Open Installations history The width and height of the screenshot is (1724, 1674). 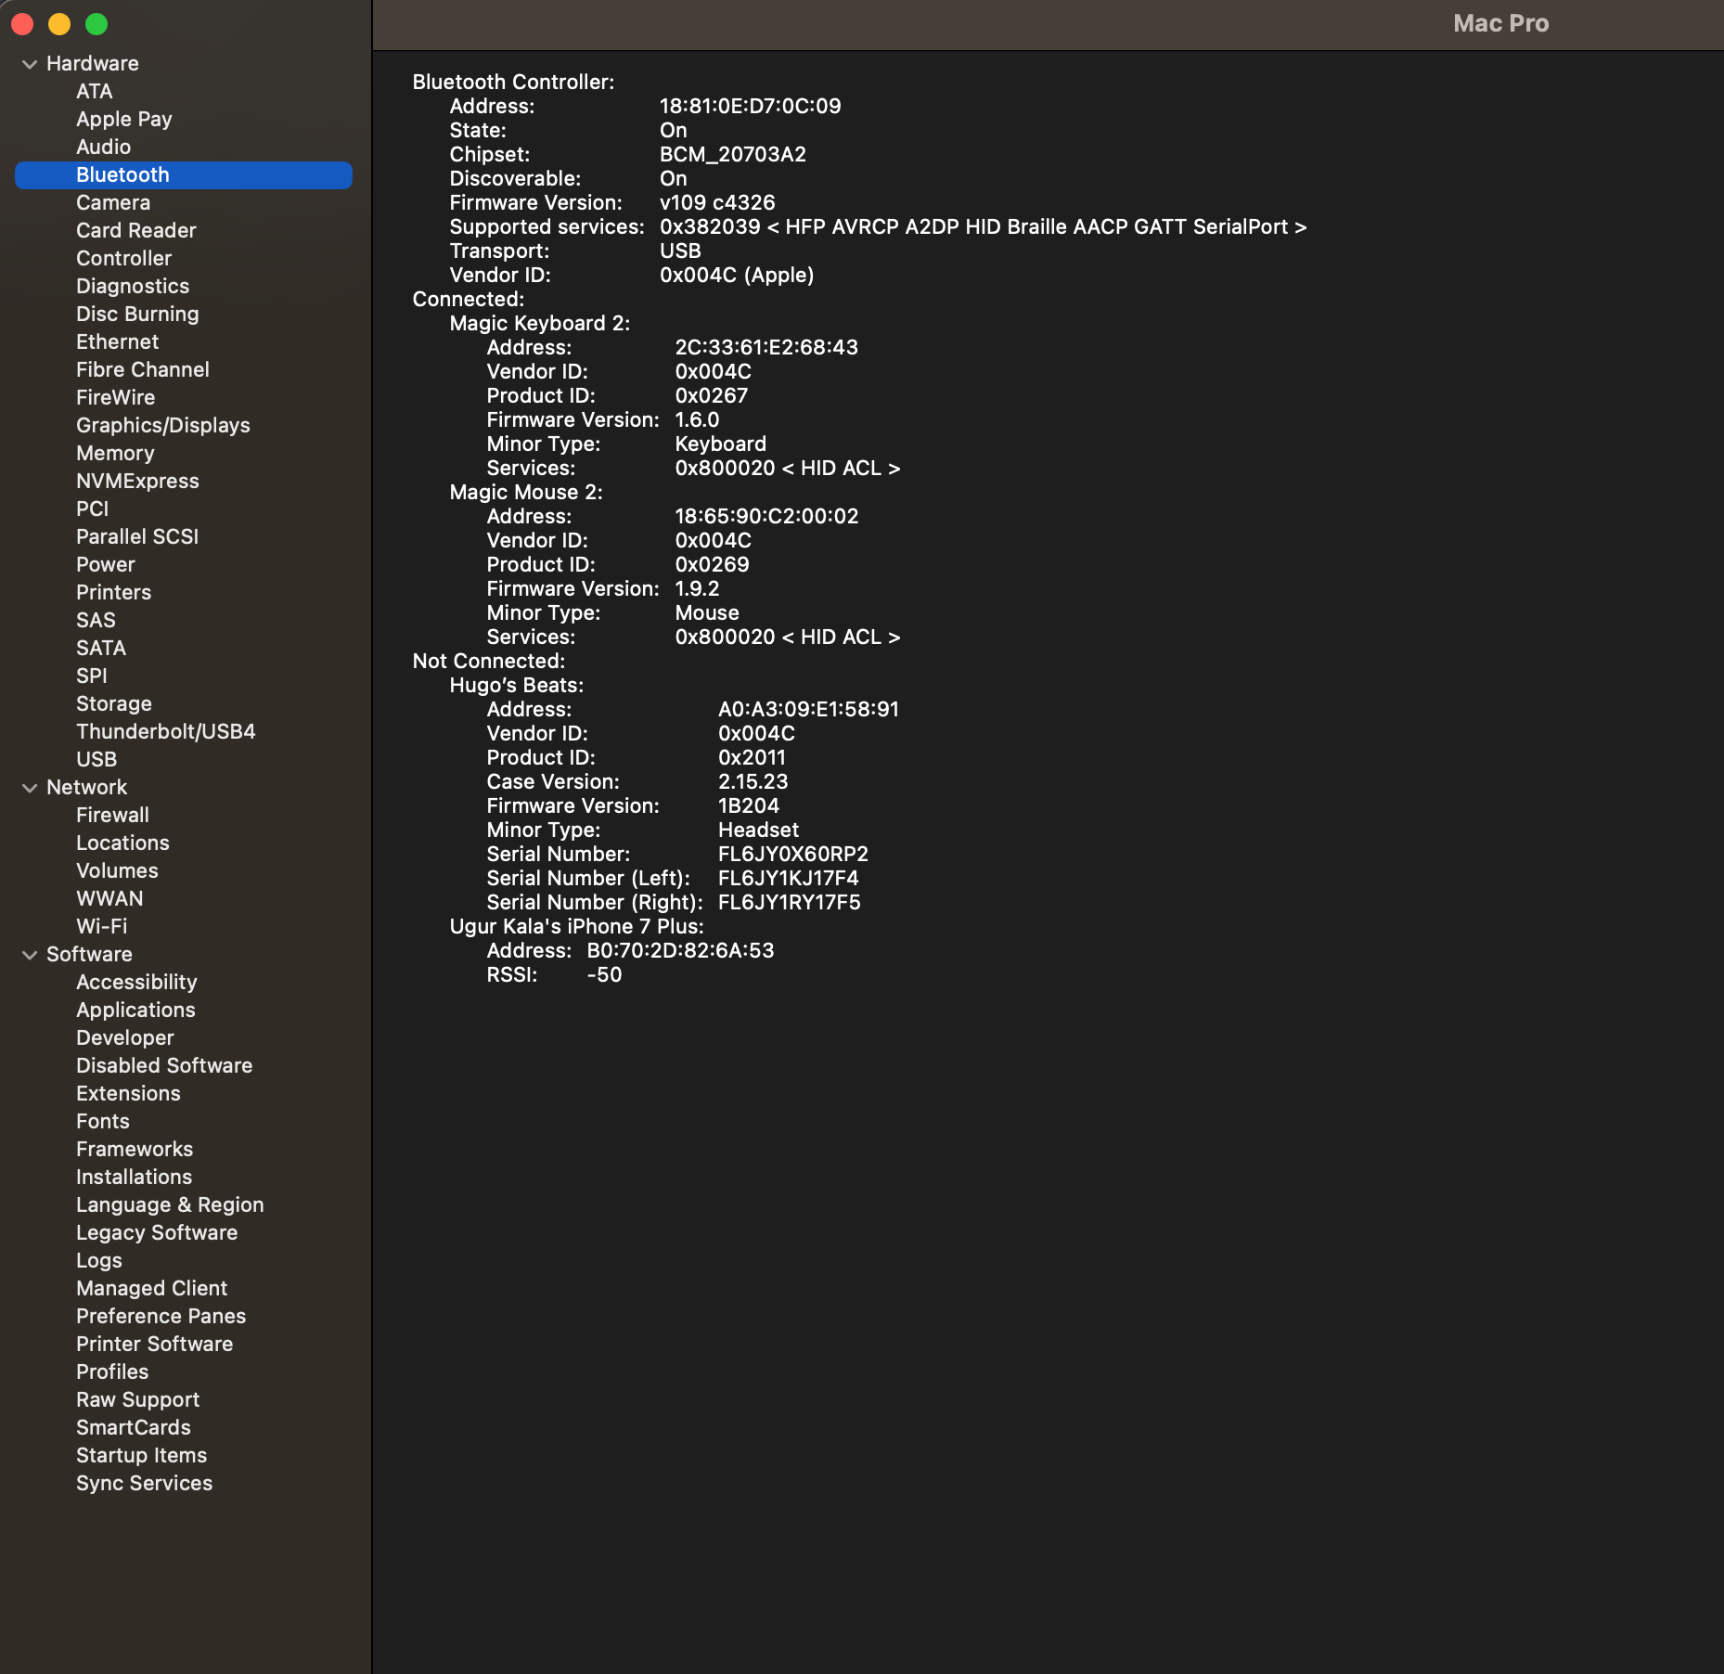coord(135,1177)
